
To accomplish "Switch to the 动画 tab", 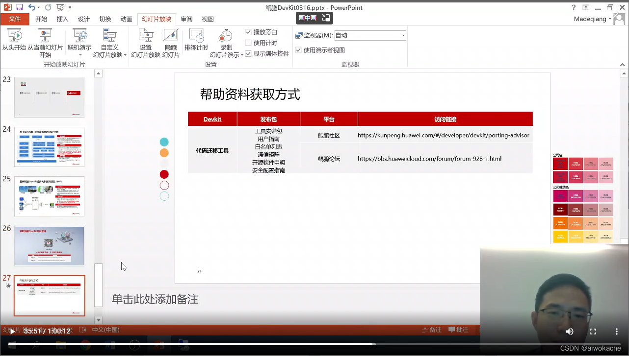I will [x=126, y=19].
